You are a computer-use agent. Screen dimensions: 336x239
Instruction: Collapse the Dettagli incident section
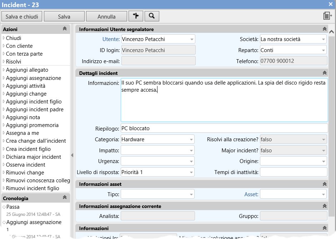pyautogui.click(x=325, y=73)
